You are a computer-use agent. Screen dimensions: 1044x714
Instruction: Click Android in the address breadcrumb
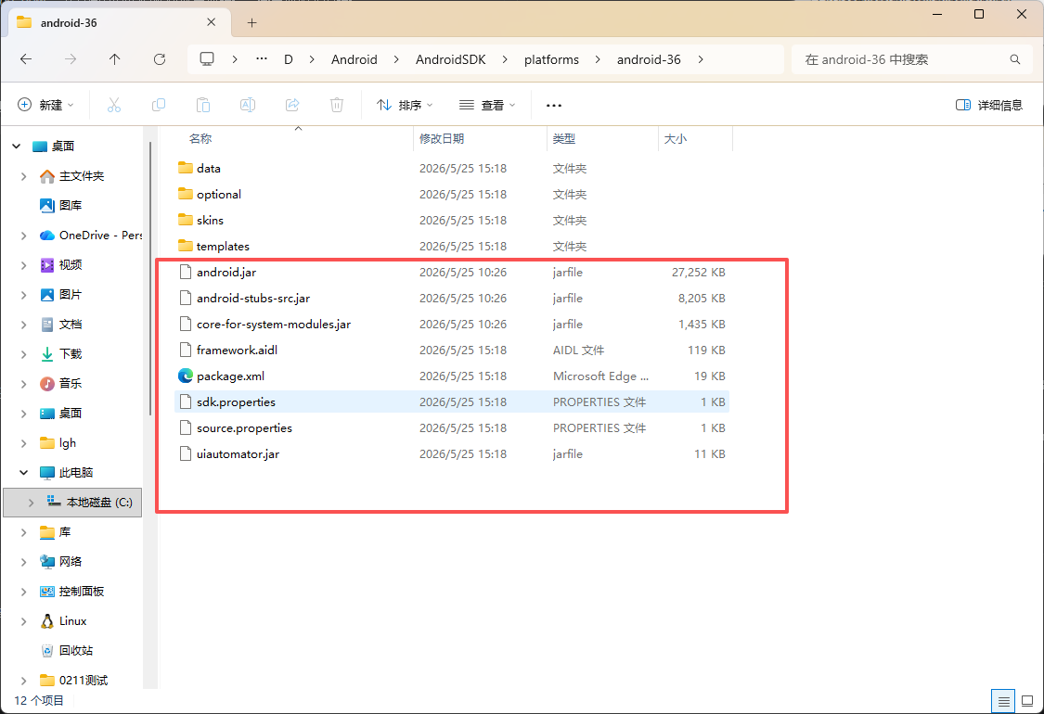point(354,59)
